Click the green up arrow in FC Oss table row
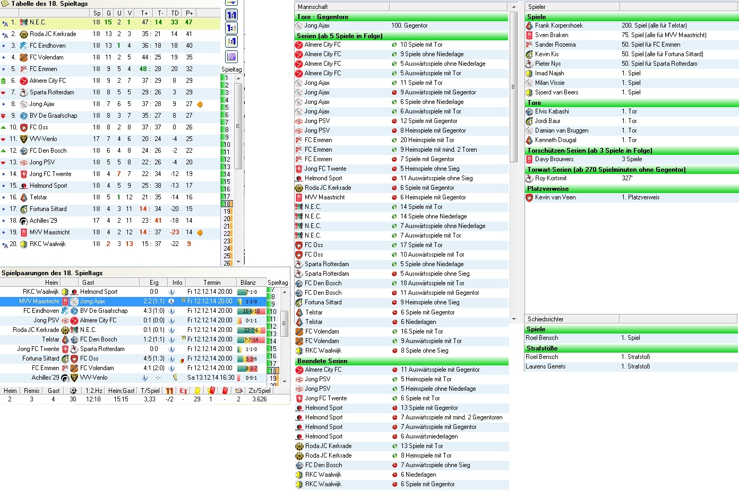The image size is (739, 491). tap(4, 127)
